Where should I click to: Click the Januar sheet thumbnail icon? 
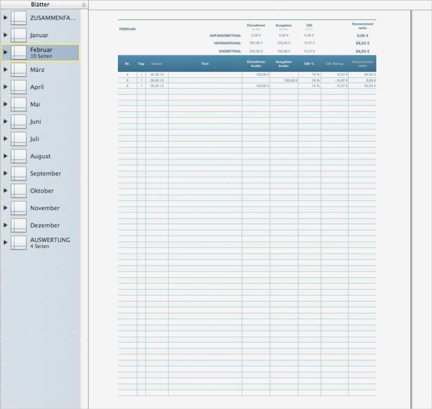19,35
